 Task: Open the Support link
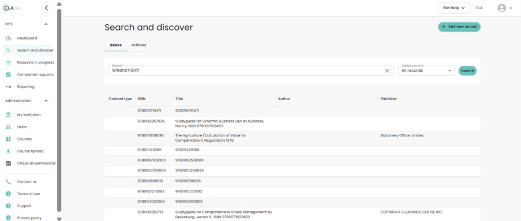tap(24, 206)
